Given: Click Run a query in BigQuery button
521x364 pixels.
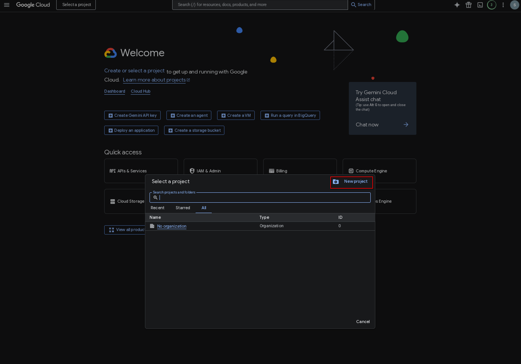Looking at the screenshot, I should tap(290, 115).
